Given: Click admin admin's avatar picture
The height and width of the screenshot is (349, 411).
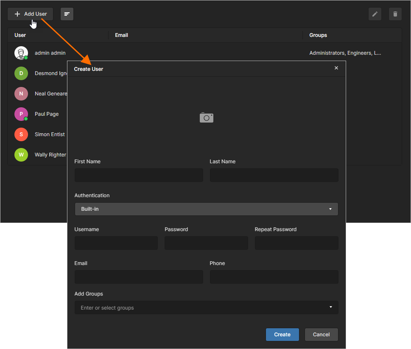Looking at the screenshot, I should (x=21, y=53).
